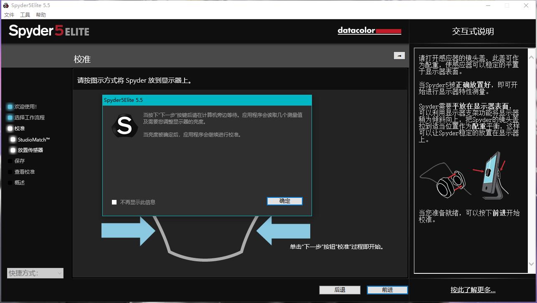The image size is (537, 303).
Task: Open the 按此了解更多... link
Action: (x=473, y=290)
